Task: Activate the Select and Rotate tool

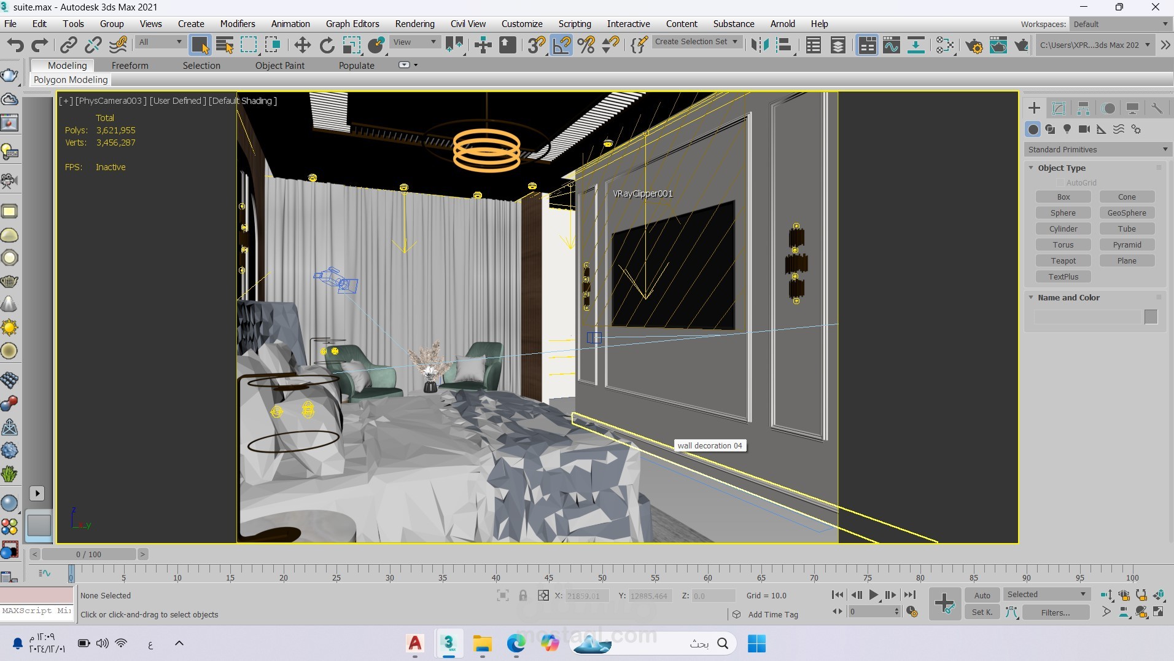Action: click(327, 45)
